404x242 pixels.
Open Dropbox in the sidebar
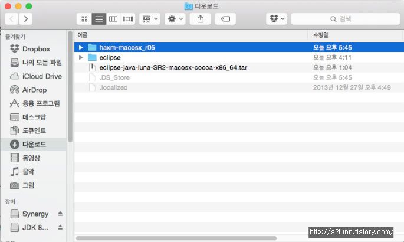(34, 49)
